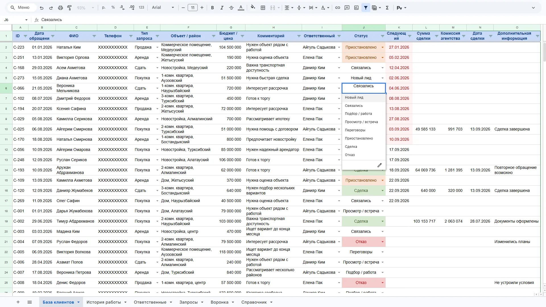Click the font size field
546x307 pixels.
pyautogui.click(x=193, y=8)
